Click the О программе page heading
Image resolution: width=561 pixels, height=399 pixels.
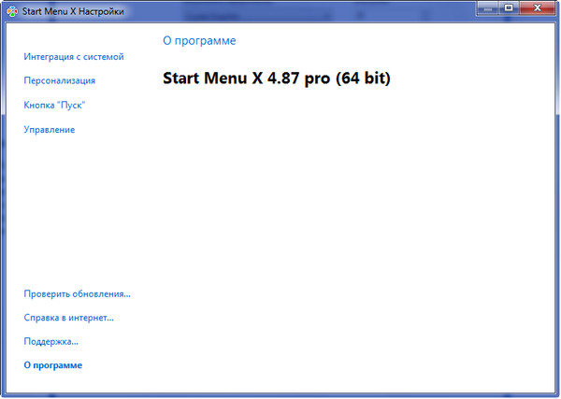199,41
